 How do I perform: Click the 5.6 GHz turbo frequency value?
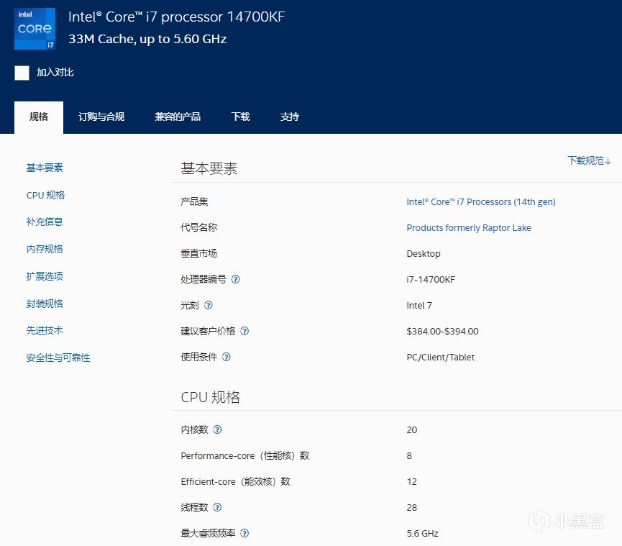pyautogui.click(x=423, y=534)
